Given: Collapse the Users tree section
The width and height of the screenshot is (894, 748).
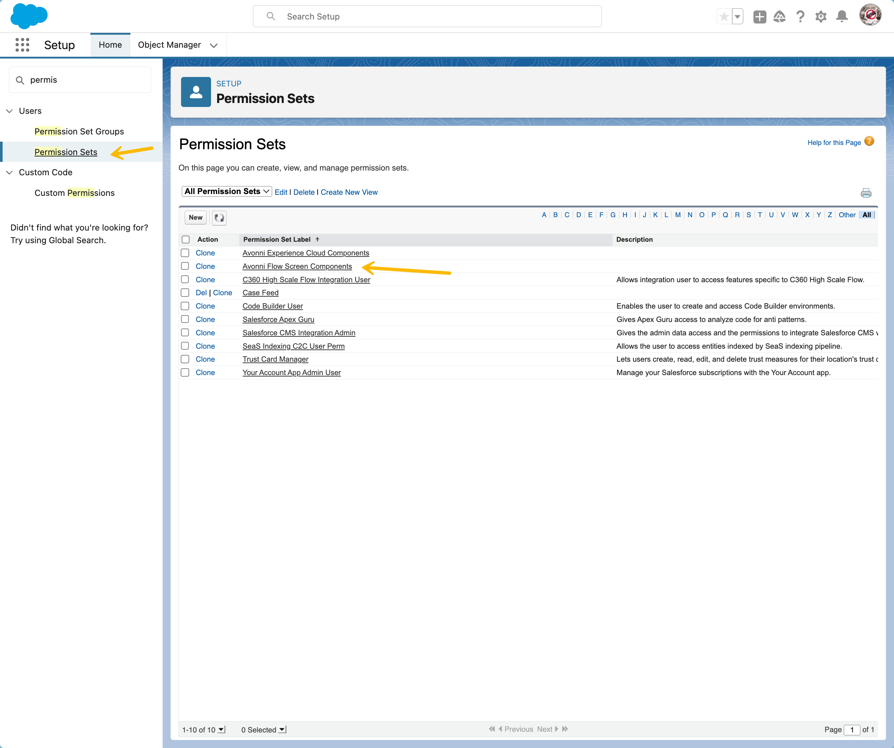Looking at the screenshot, I should (9, 111).
